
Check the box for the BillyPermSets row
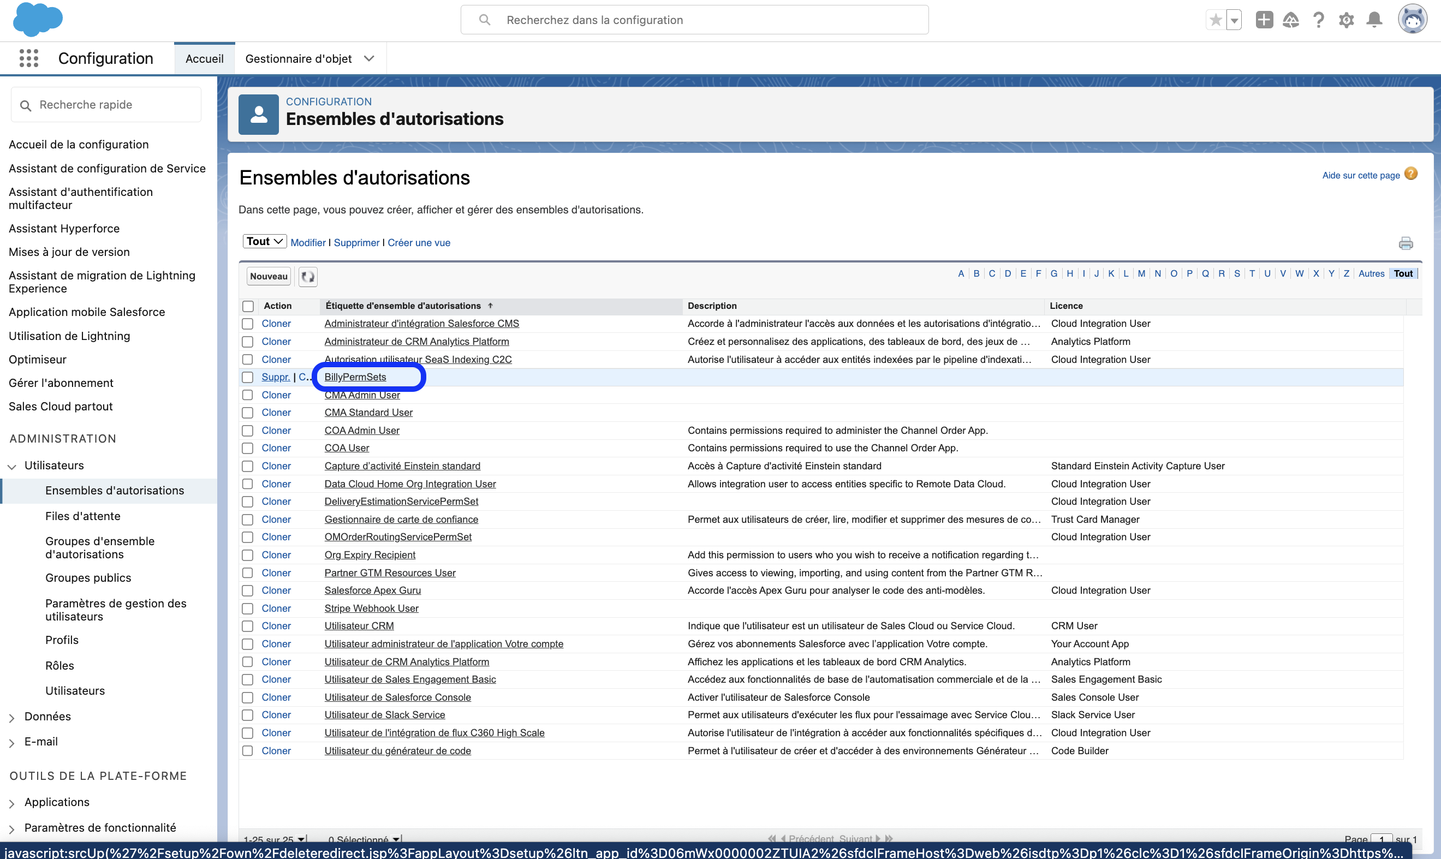[x=248, y=378]
